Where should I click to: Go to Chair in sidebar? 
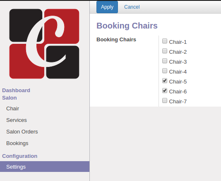tap(12, 109)
